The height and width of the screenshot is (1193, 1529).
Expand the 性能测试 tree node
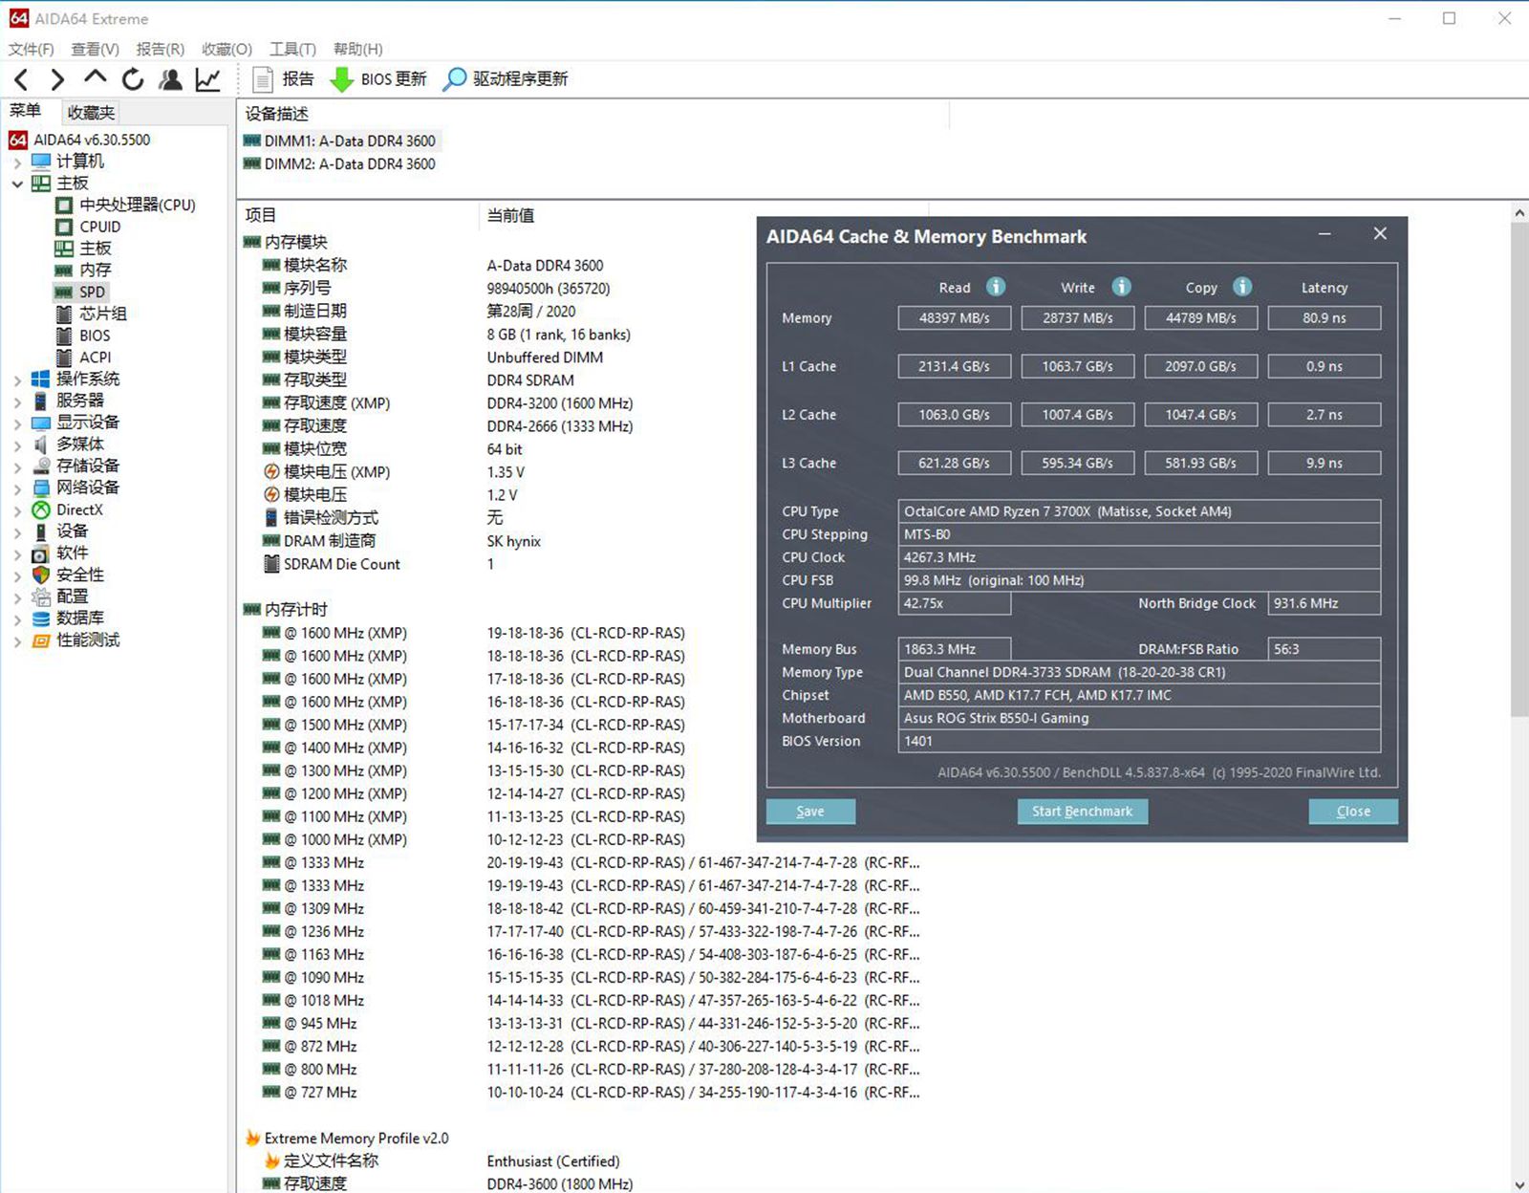click(x=17, y=640)
